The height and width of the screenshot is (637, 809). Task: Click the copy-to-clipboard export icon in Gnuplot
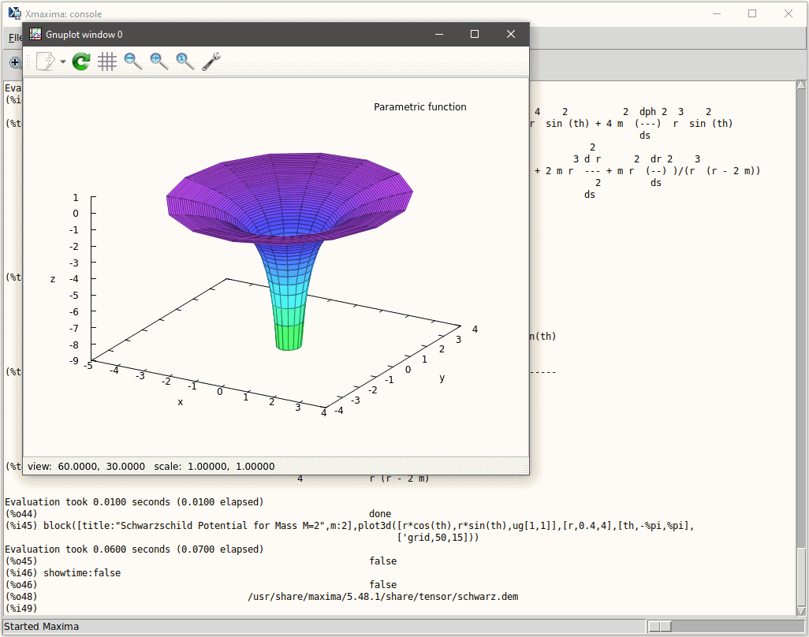[46, 61]
